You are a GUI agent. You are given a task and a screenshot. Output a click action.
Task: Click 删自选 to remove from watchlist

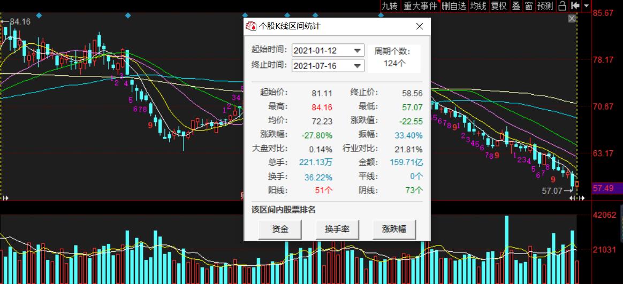coord(453,5)
